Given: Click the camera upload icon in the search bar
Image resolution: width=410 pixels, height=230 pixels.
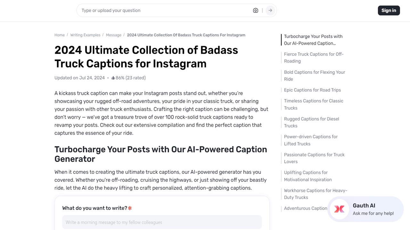Looking at the screenshot, I should pyautogui.click(x=255, y=10).
